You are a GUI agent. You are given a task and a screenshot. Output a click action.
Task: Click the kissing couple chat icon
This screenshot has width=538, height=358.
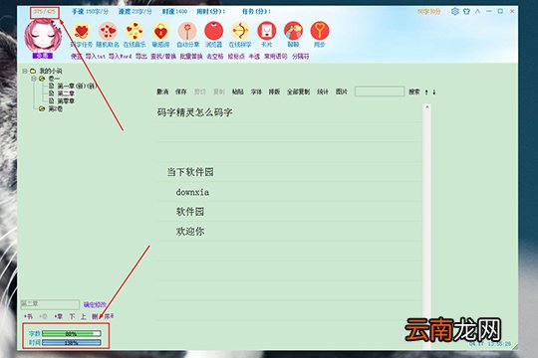[293, 31]
